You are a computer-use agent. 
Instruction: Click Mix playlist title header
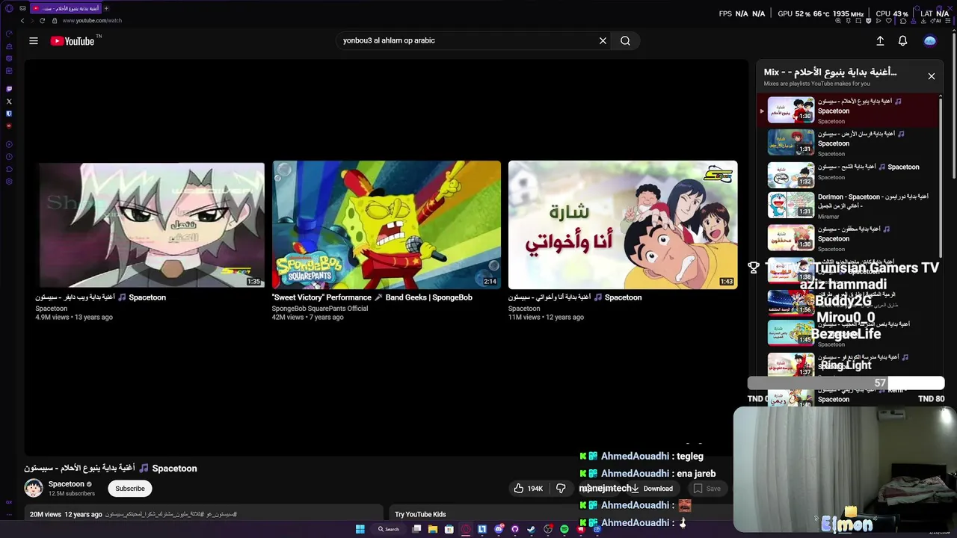click(830, 72)
